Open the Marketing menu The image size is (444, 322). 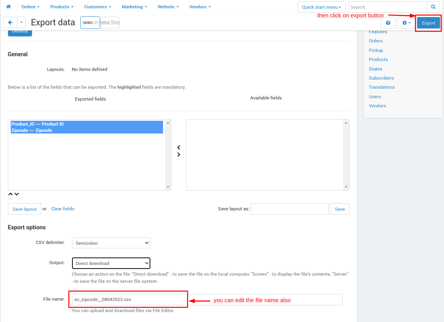134,7
